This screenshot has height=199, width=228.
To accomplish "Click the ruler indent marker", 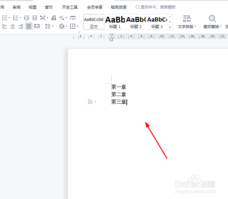I will (111, 37).
